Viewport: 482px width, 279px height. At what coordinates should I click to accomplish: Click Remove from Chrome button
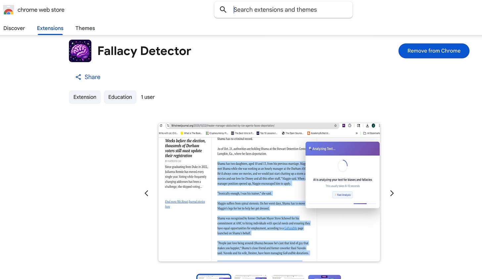(434, 51)
